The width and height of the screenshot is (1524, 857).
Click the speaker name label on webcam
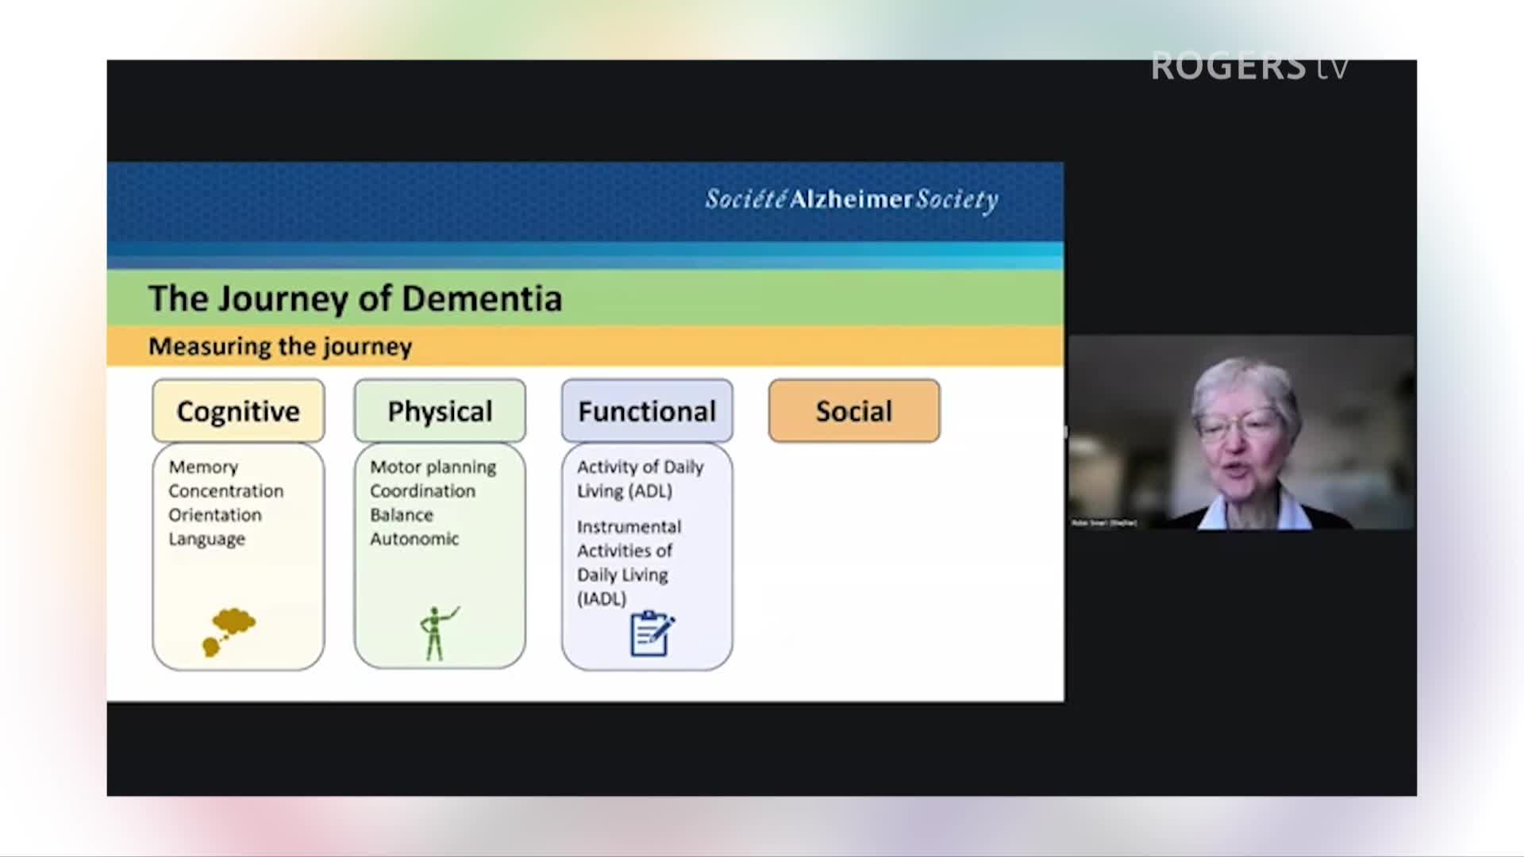point(1104,523)
